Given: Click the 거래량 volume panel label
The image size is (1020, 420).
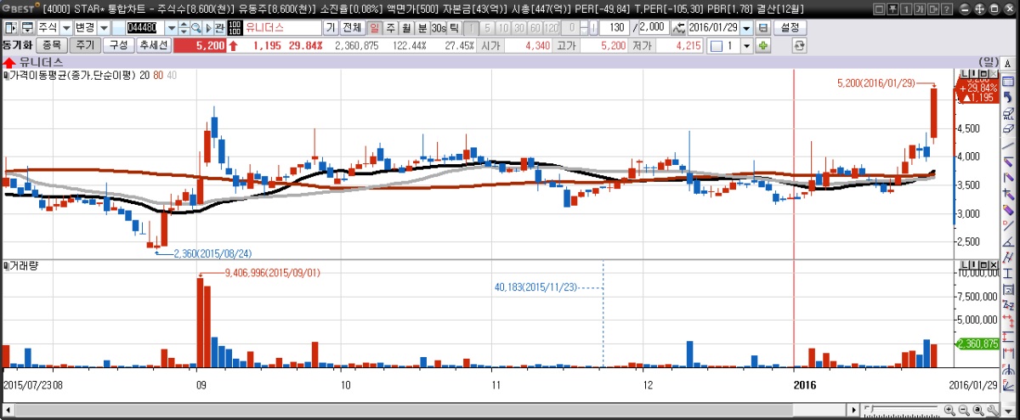Looking at the screenshot, I should (22, 266).
